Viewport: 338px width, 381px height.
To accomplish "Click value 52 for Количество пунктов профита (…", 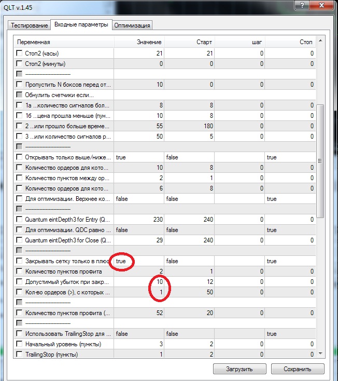I will pos(139,312).
